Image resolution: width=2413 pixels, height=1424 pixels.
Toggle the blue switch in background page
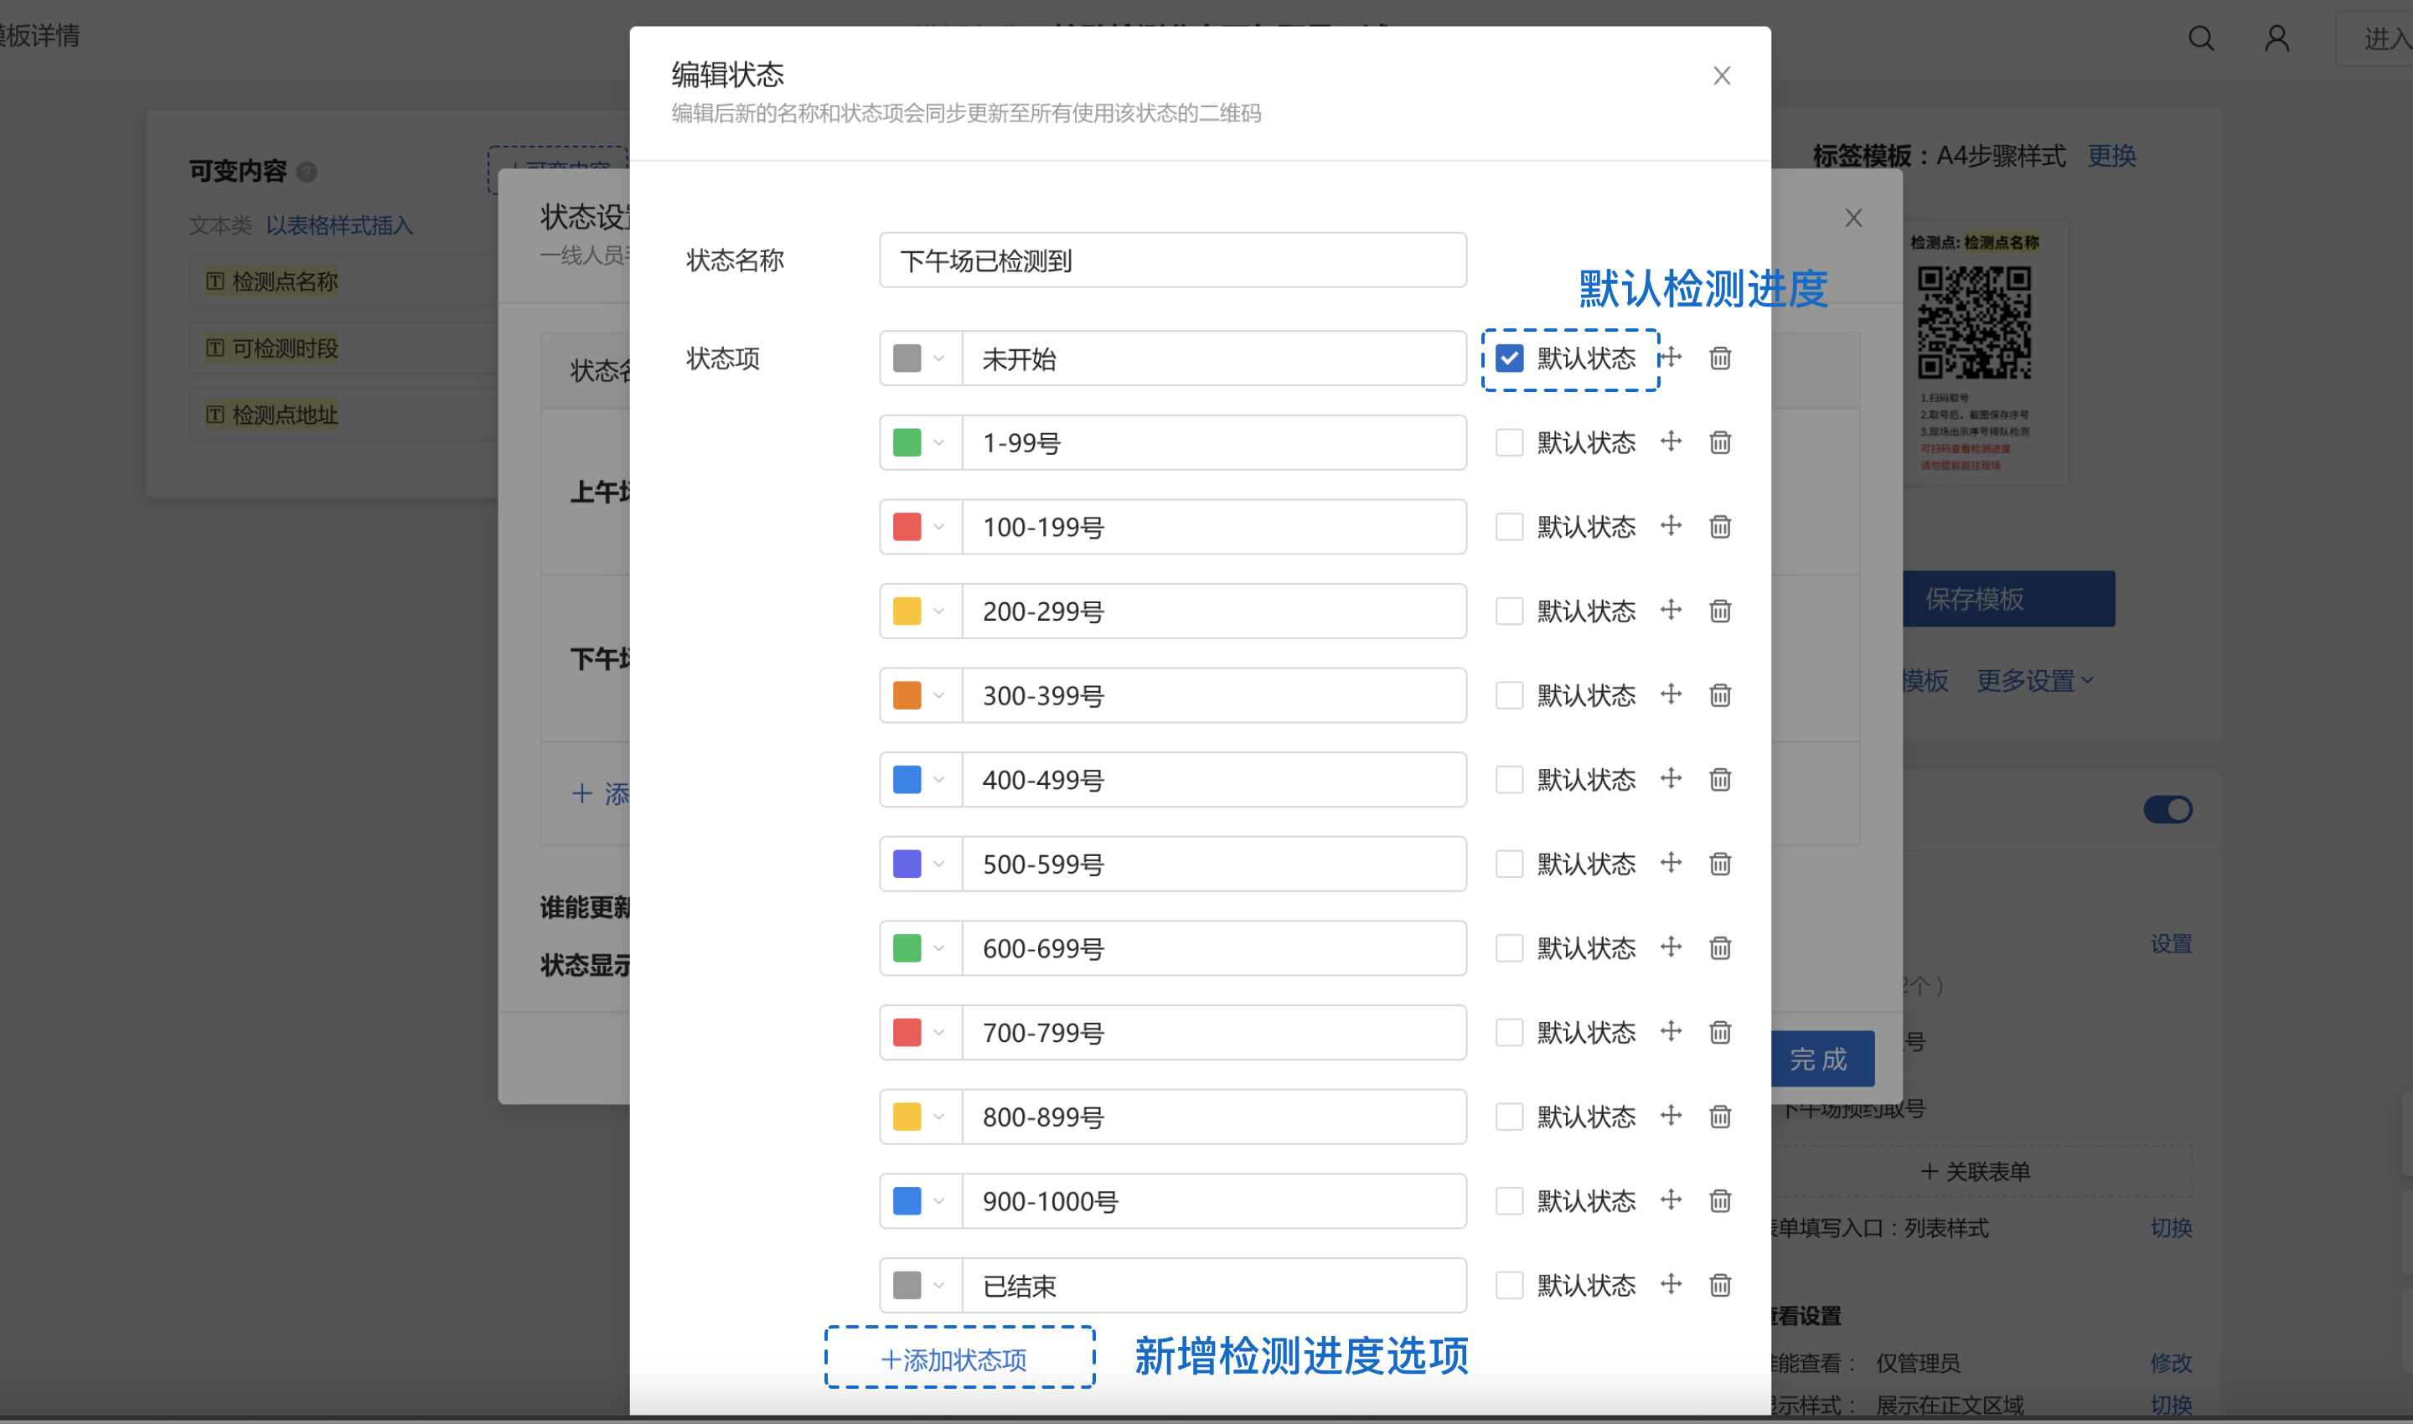pos(2168,810)
